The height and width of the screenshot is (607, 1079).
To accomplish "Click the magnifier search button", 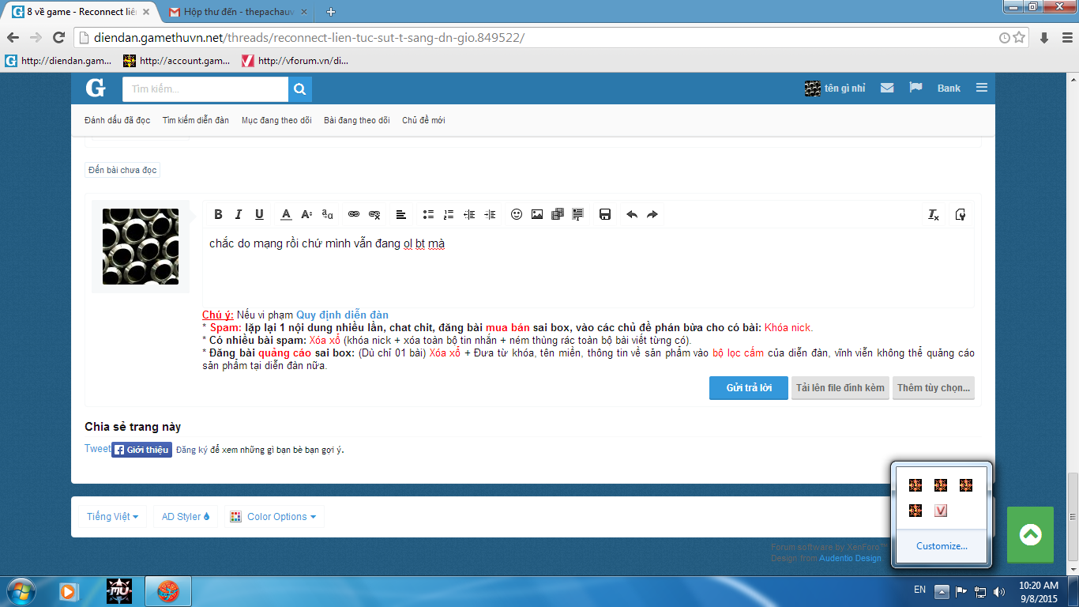I will [x=300, y=89].
